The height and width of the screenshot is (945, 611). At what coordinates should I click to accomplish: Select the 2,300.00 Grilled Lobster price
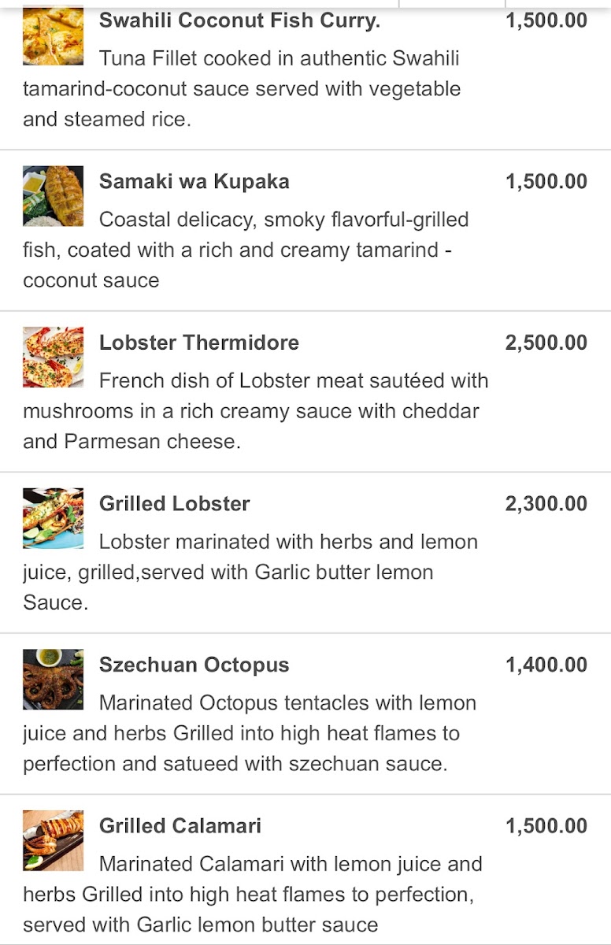point(546,503)
